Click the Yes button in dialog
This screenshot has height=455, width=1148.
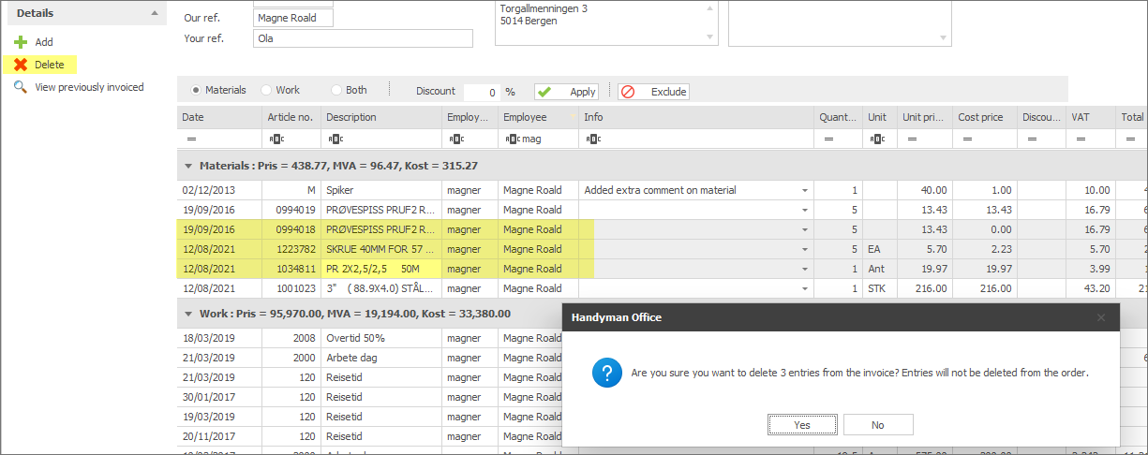[802, 425]
